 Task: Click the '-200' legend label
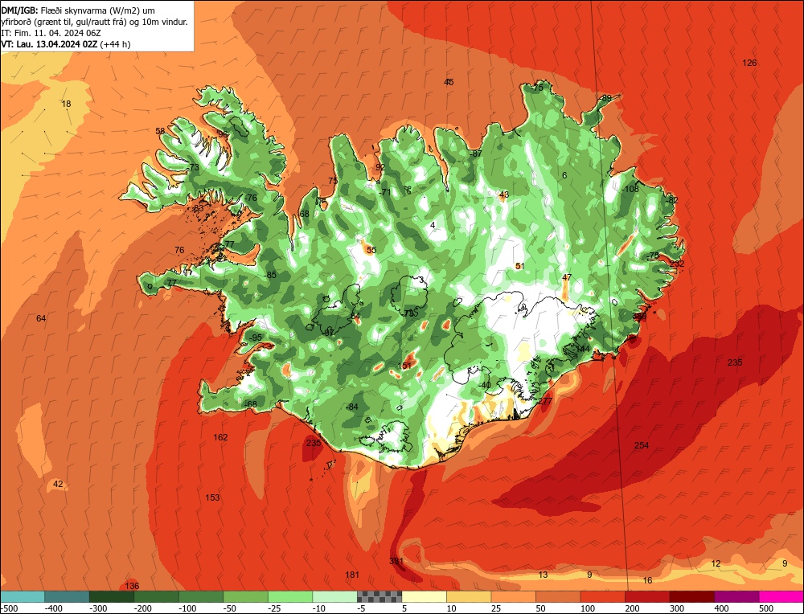point(142,608)
